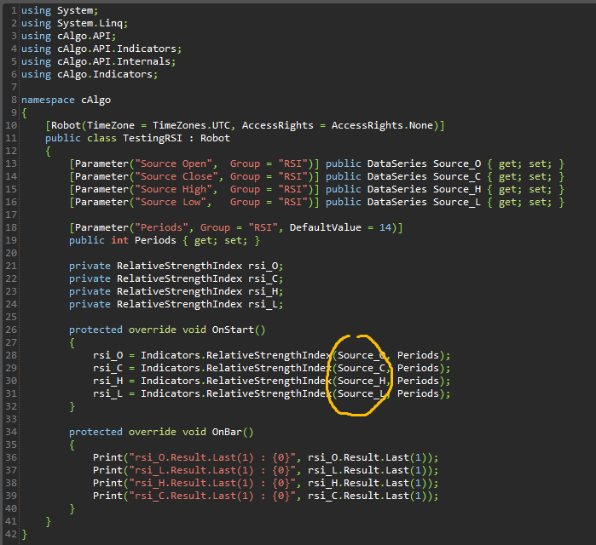The width and height of the screenshot is (596, 545).
Task: Click property name Source_L on line 16
Action: [x=457, y=202]
